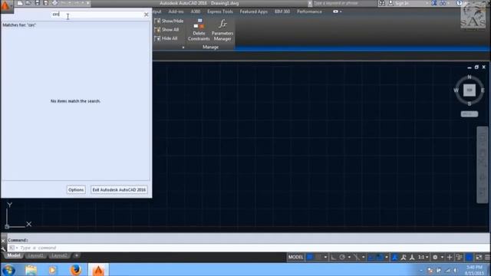Click the Plot icon in Quick Access toolbar

[54, 3]
